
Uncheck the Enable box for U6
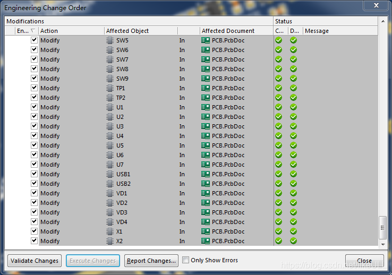click(x=34, y=155)
